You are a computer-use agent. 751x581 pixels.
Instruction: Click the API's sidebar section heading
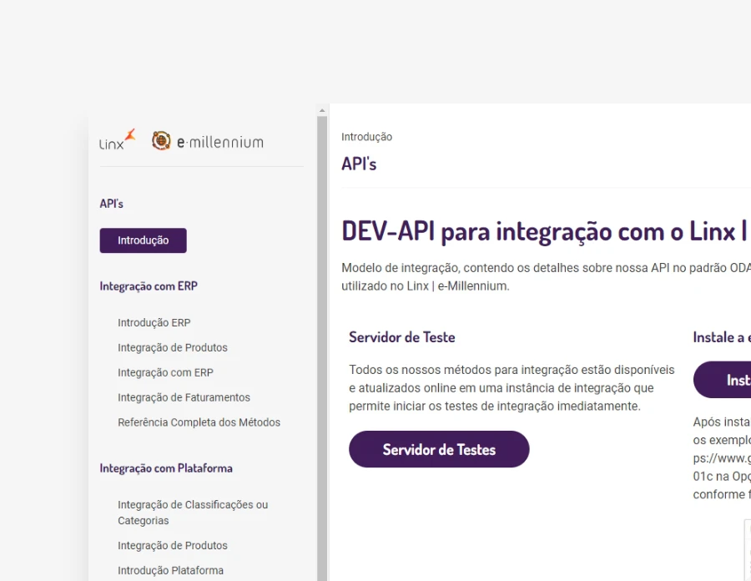[x=112, y=204]
